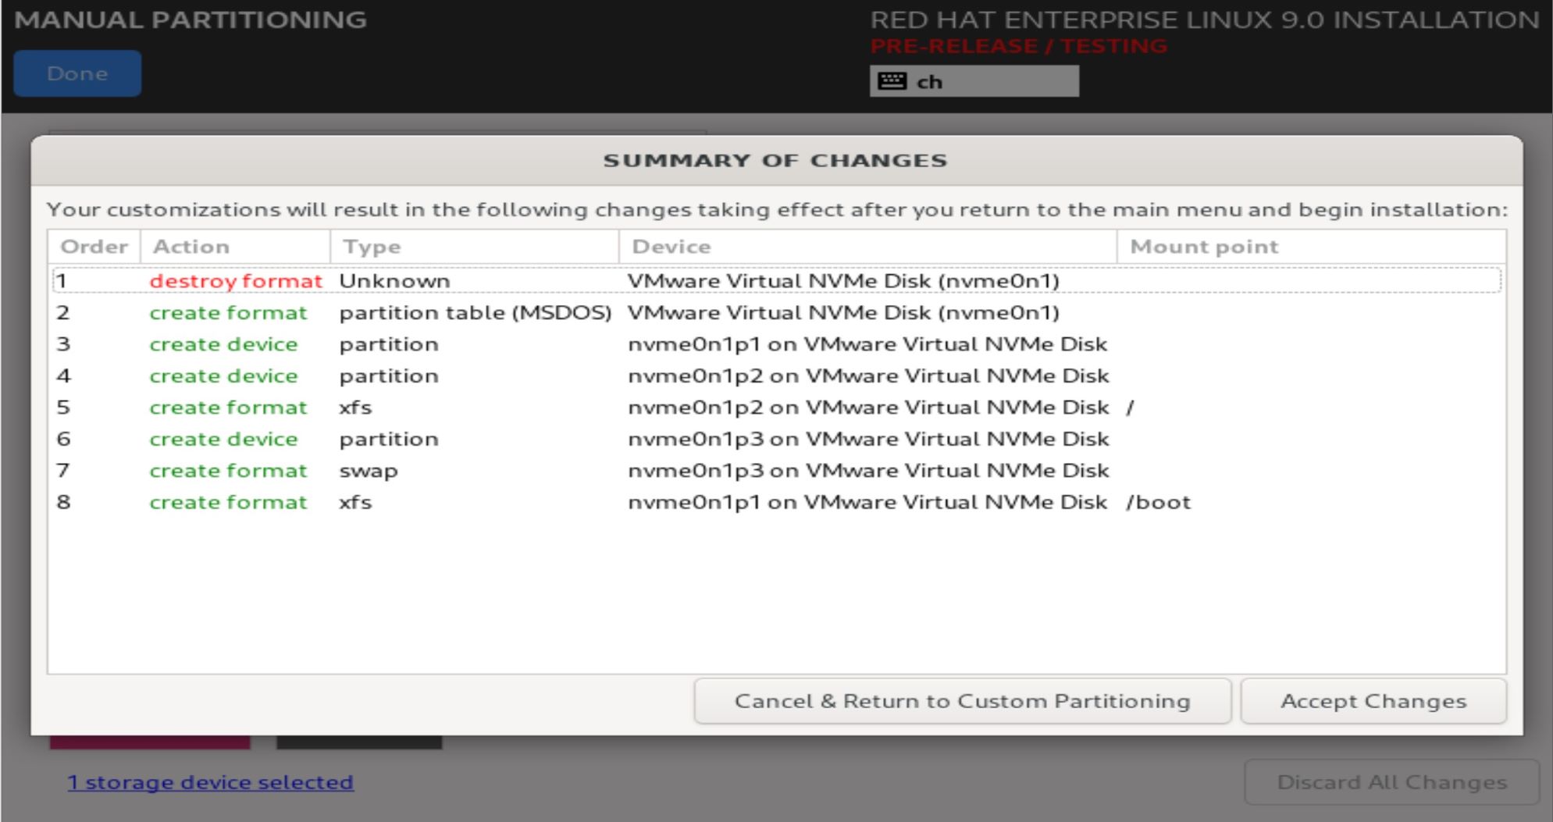Click the keyboard layout icon
The height and width of the screenshot is (822, 1553).
point(892,81)
